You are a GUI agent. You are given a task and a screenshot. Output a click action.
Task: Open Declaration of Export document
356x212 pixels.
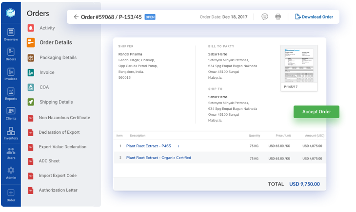point(59,132)
